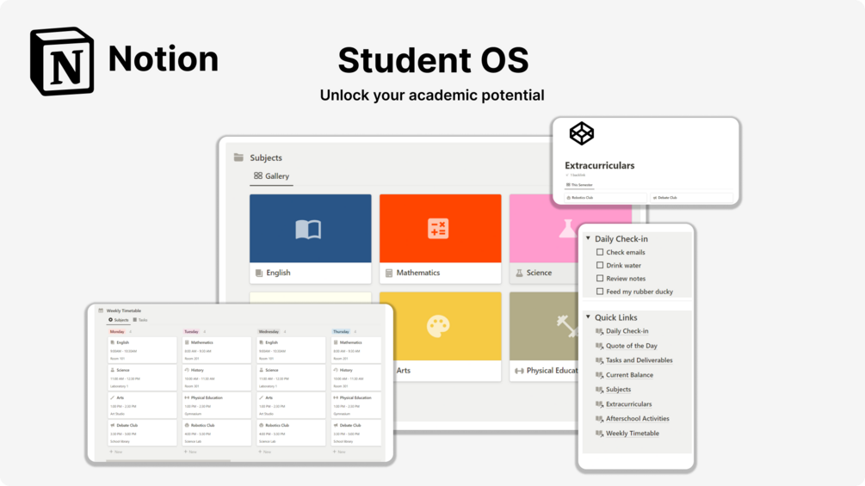
Task: Click the Subjects heading text above Gallery
Action: click(266, 157)
